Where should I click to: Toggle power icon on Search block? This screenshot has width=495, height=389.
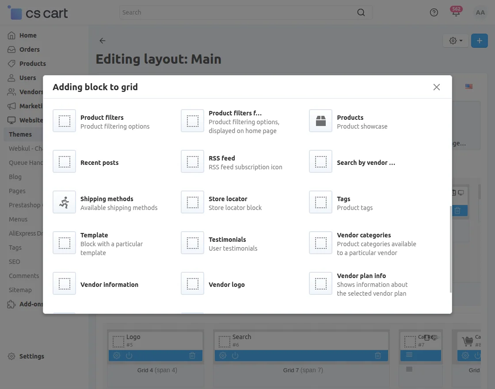pos(235,355)
